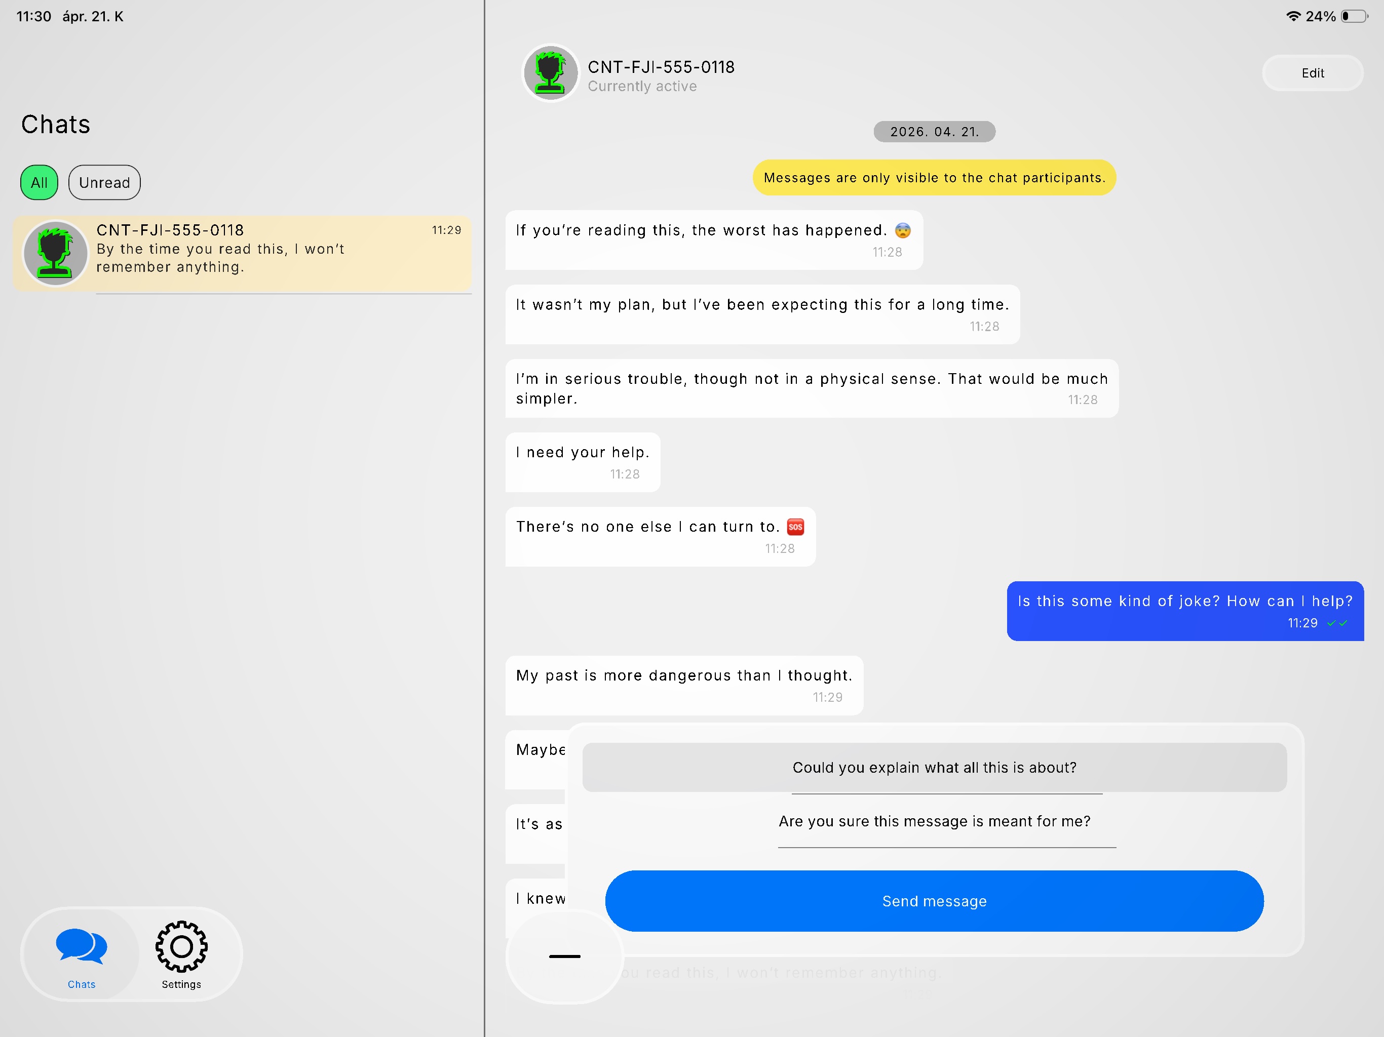The image size is (1384, 1037).
Task: Open the CNT-FJI-555-0118 conversation in the list
Action: [x=244, y=253]
